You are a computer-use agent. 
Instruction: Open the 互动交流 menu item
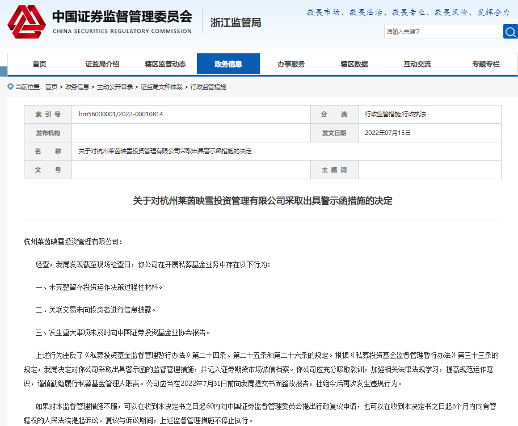tap(418, 64)
